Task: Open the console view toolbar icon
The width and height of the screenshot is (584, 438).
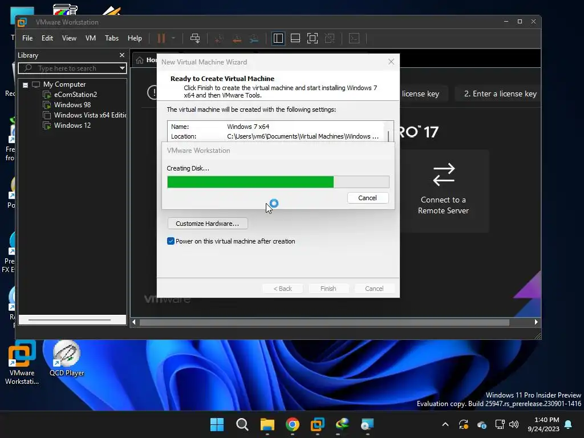Action: point(354,38)
